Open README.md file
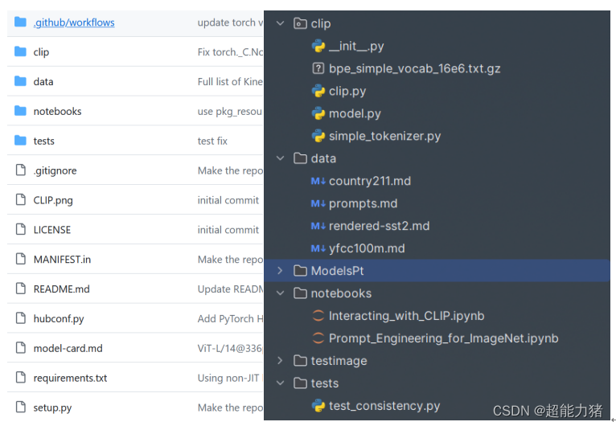The image size is (616, 426). [61, 289]
